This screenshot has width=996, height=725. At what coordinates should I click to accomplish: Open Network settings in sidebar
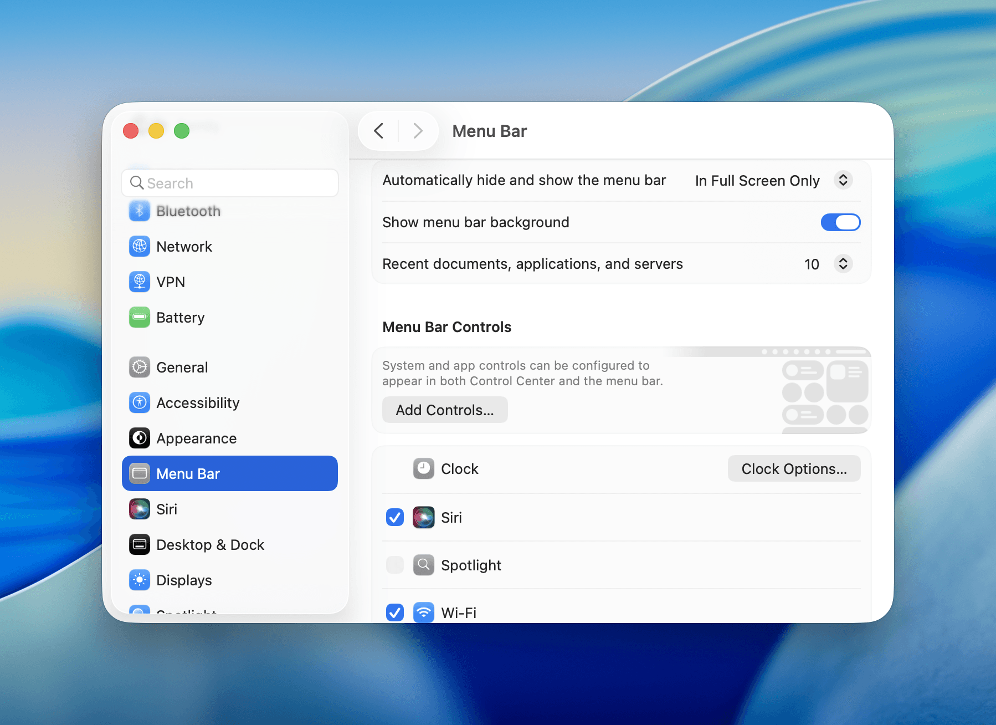(230, 247)
